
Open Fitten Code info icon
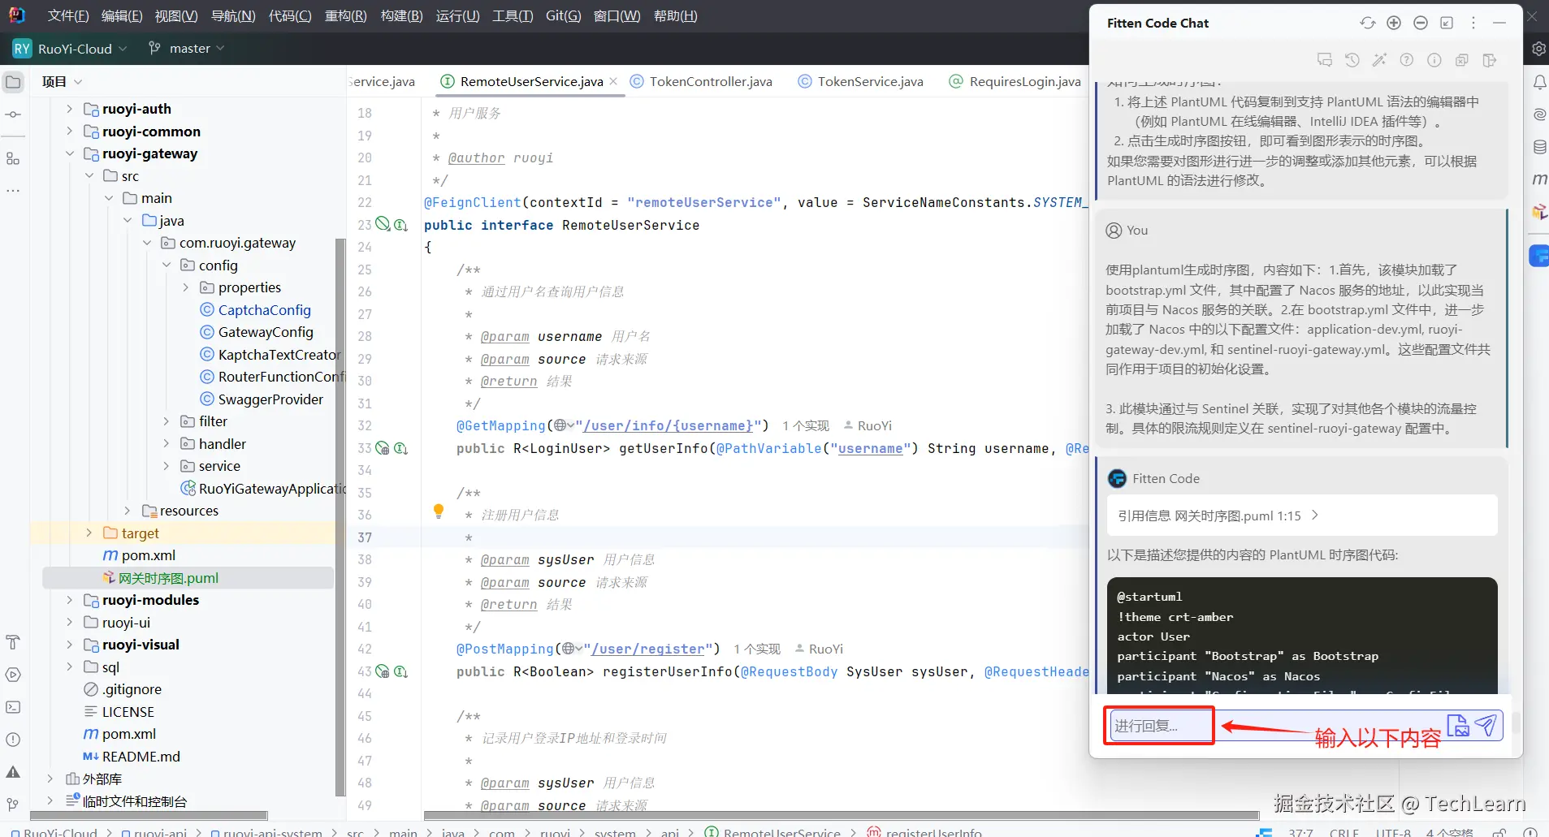click(x=1434, y=60)
